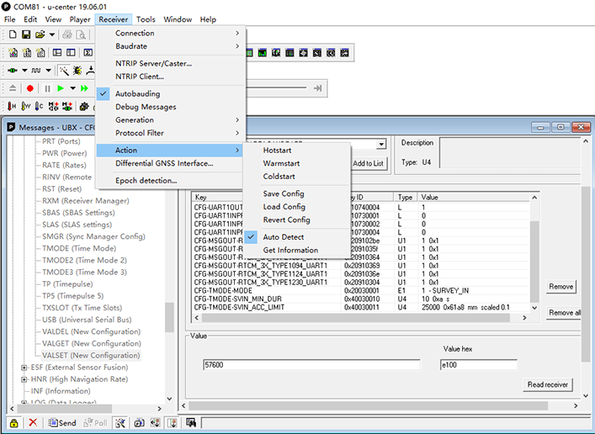Expand the Connection submenu

click(x=169, y=33)
